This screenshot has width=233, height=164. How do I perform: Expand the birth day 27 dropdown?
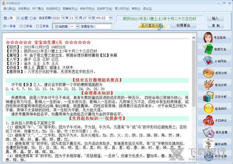(89, 18)
